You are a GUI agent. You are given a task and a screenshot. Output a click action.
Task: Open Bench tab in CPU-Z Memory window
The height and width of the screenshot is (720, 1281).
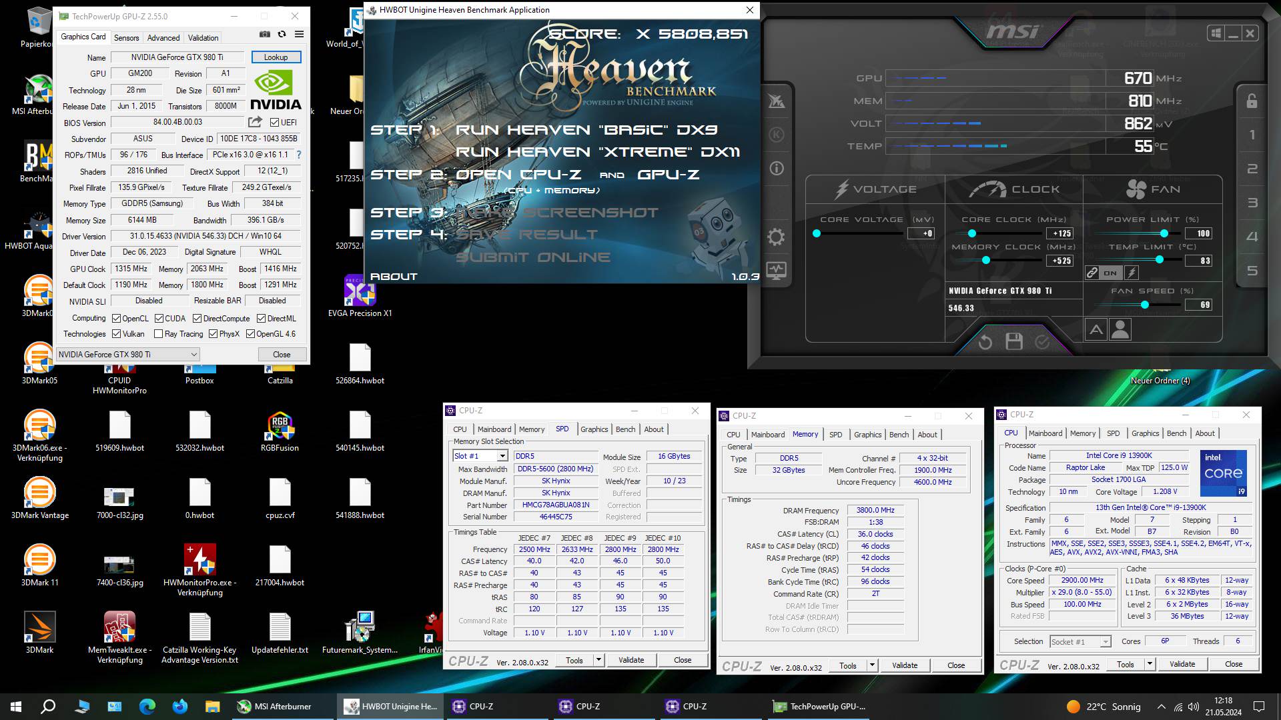click(899, 435)
